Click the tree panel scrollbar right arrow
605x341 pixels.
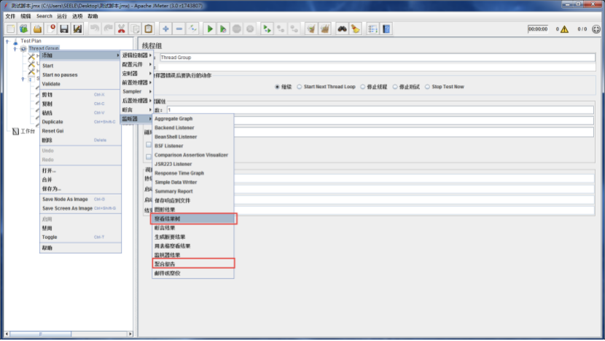[x=130, y=334]
